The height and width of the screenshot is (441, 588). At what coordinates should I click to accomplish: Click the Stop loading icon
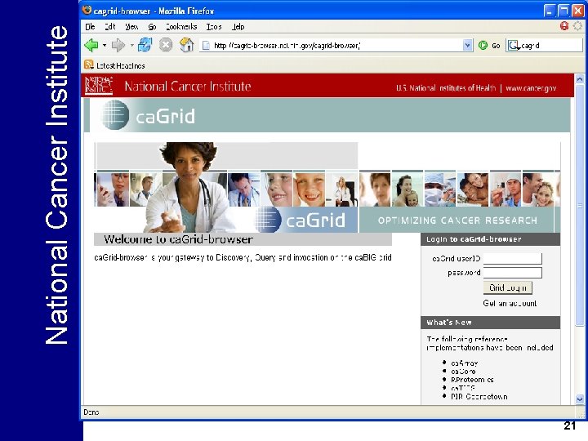pos(165,45)
